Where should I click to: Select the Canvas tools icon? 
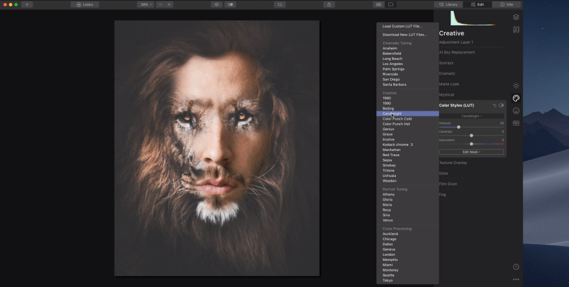[516, 29]
